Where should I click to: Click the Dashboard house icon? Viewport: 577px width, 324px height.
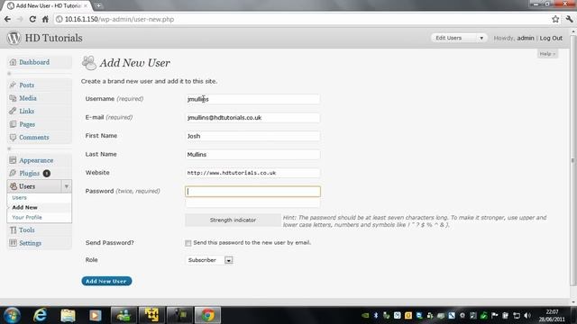click(13, 62)
